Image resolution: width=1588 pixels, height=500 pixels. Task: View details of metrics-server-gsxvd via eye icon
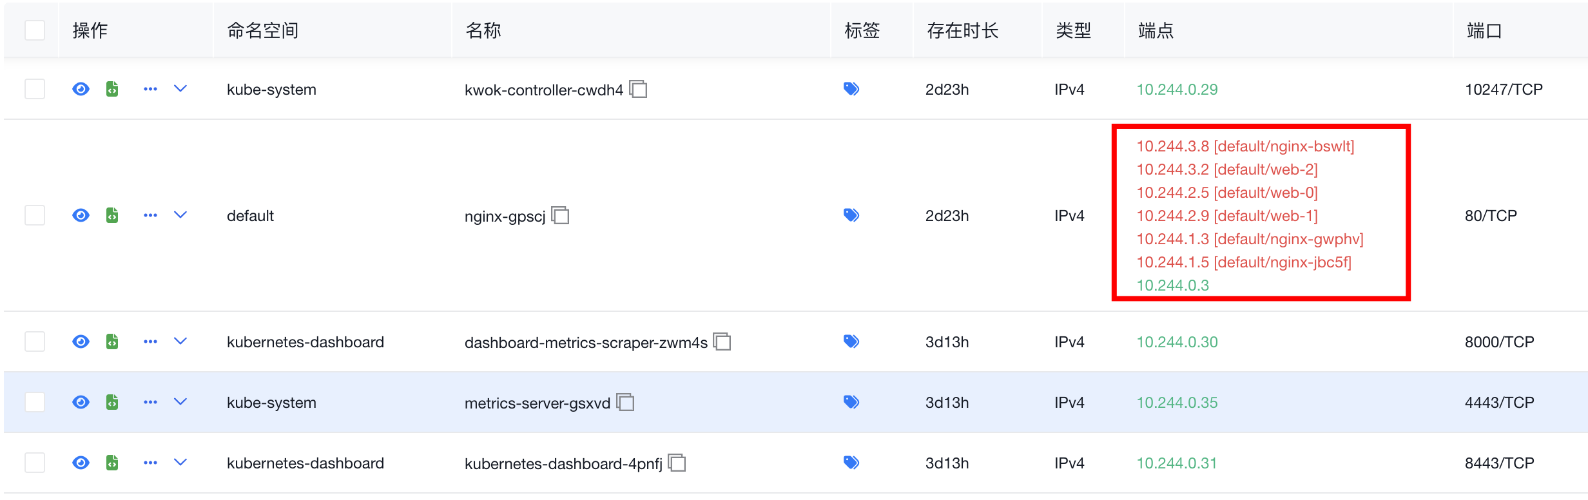pos(81,402)
